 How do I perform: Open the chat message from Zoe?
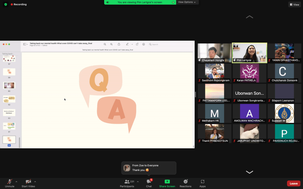149,168
